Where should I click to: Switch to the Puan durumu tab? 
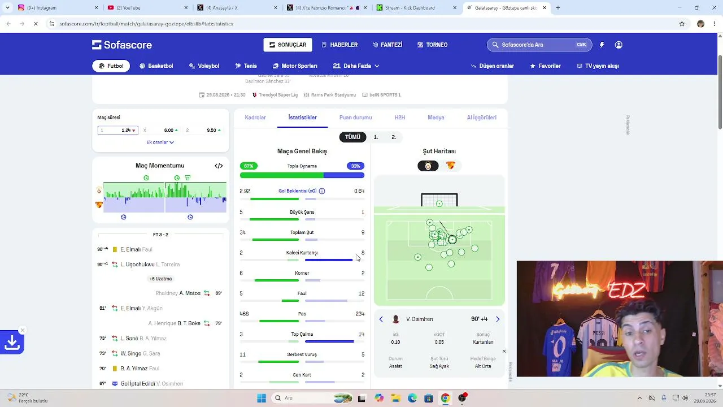pos(355,118)
